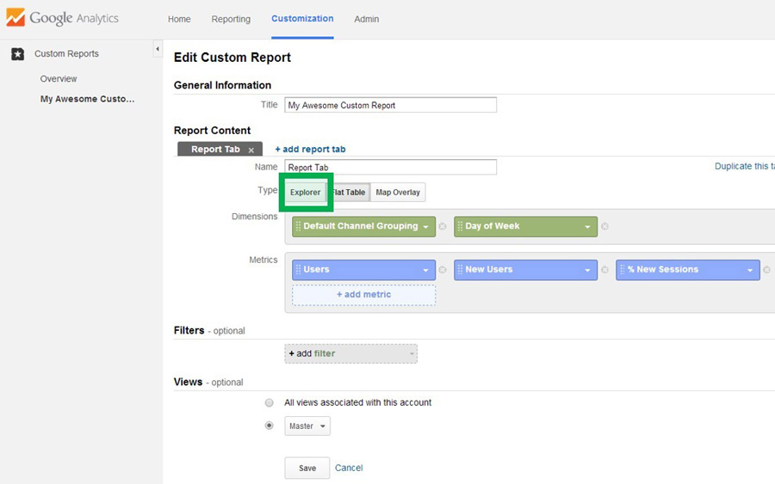Screen dimensions: 775x484
Task: Grab the drag handle on the Users metric
Action: pos(298,270)
